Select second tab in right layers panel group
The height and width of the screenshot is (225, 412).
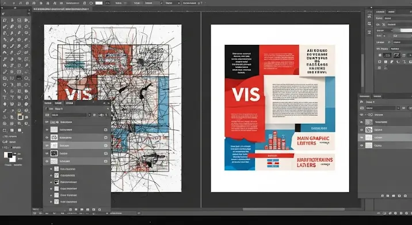[x=377, y=96]
